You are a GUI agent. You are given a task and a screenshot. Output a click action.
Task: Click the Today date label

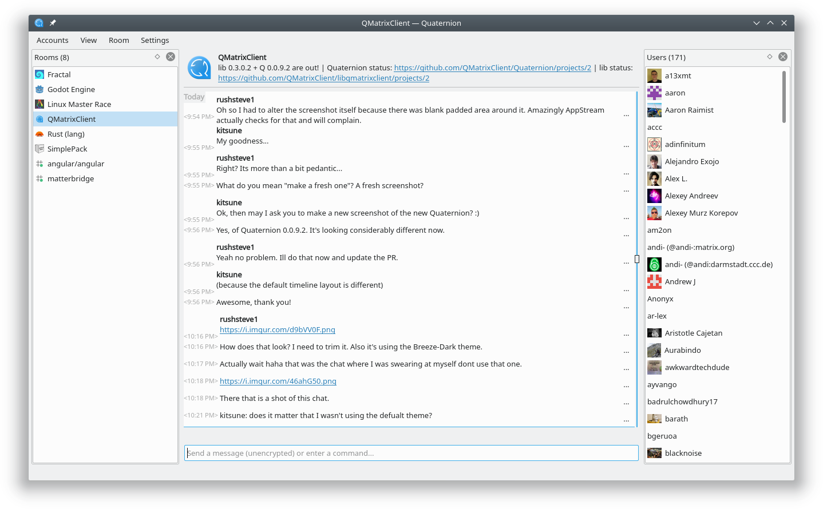(x=194, y=97)
